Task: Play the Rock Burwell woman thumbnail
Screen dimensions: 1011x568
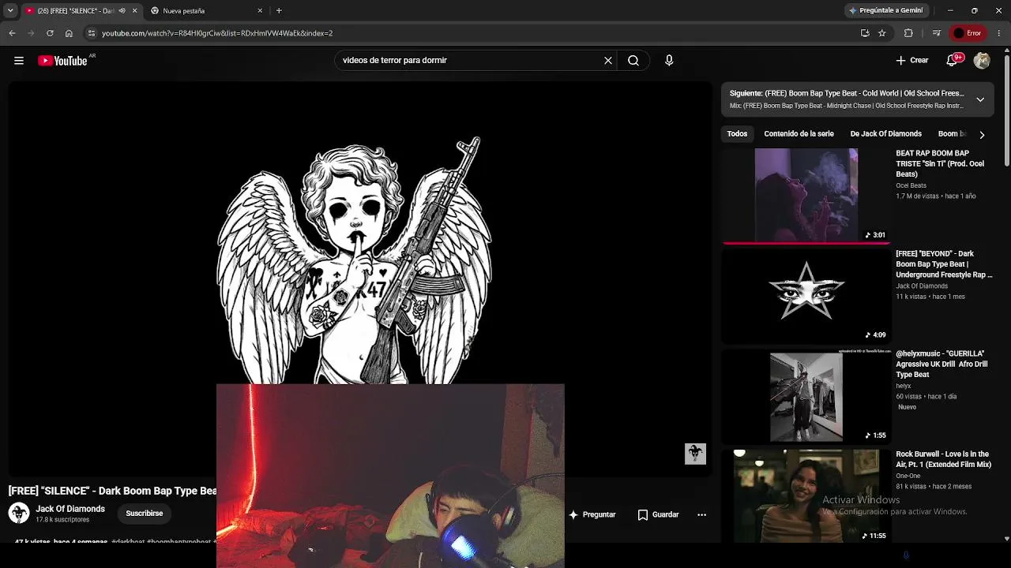Action: pyautogui.click(x=806, y=495)
